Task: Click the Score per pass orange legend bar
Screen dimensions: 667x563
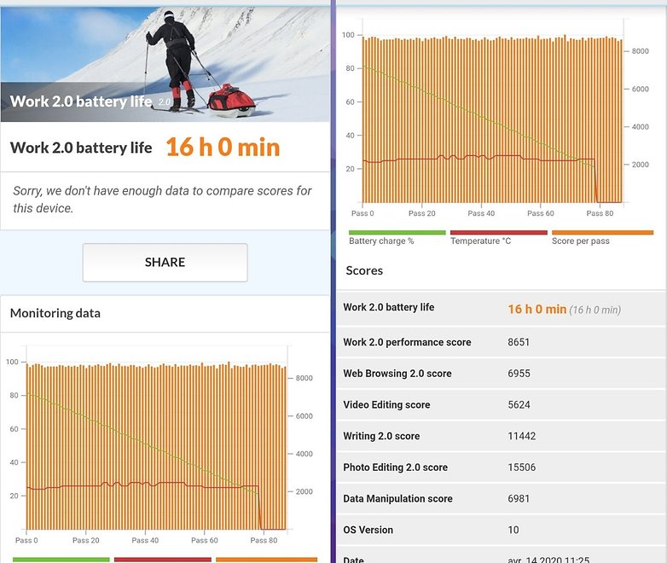Action: [x=602, y=233]
